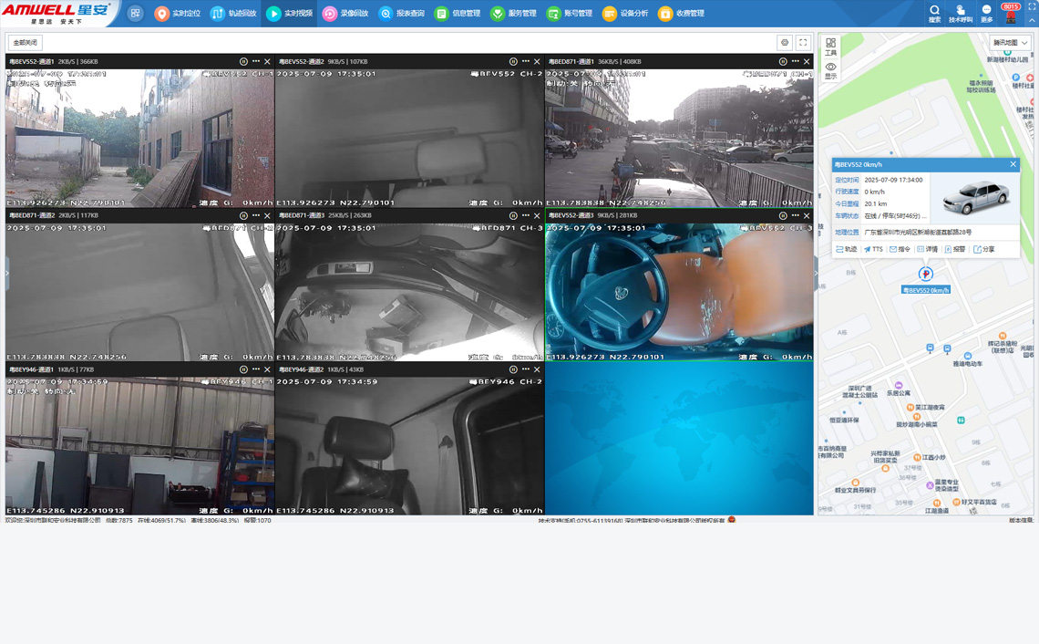
Task: Click the TTS icon in vehicle popup
Action: (873, 249)
